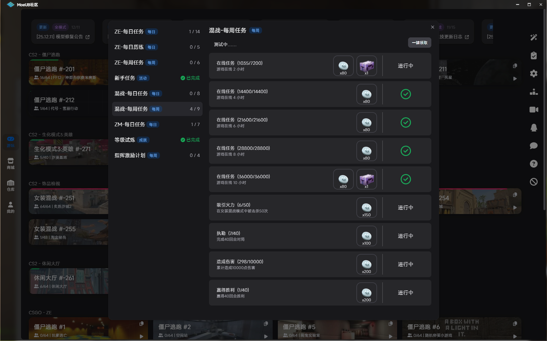Claim the completed 14400/14400 online task checkmark

pyautogui.click(x=405, y=94)
